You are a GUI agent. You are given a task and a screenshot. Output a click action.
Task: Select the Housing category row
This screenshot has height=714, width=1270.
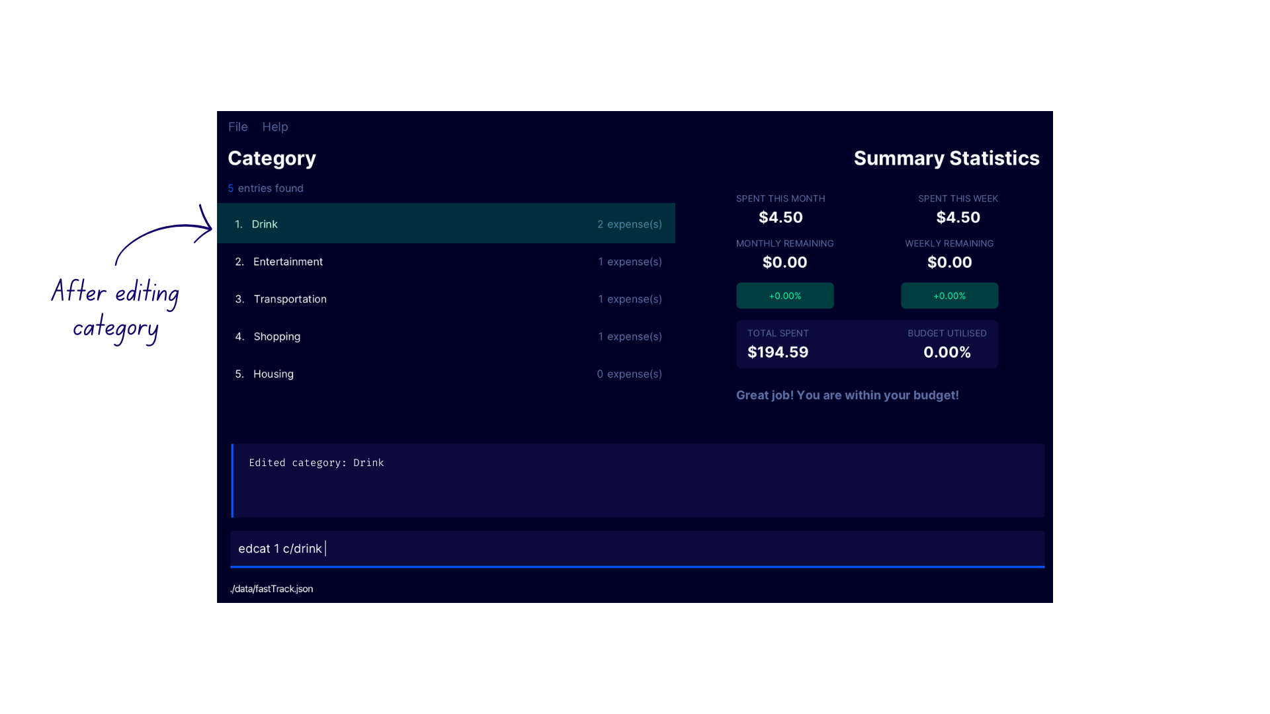[x=446, y=374]
